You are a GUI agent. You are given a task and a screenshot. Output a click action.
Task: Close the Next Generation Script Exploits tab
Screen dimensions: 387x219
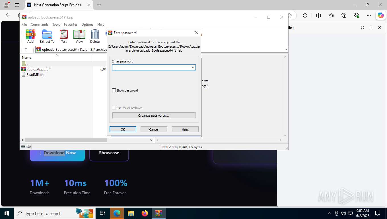click(88, 5)
